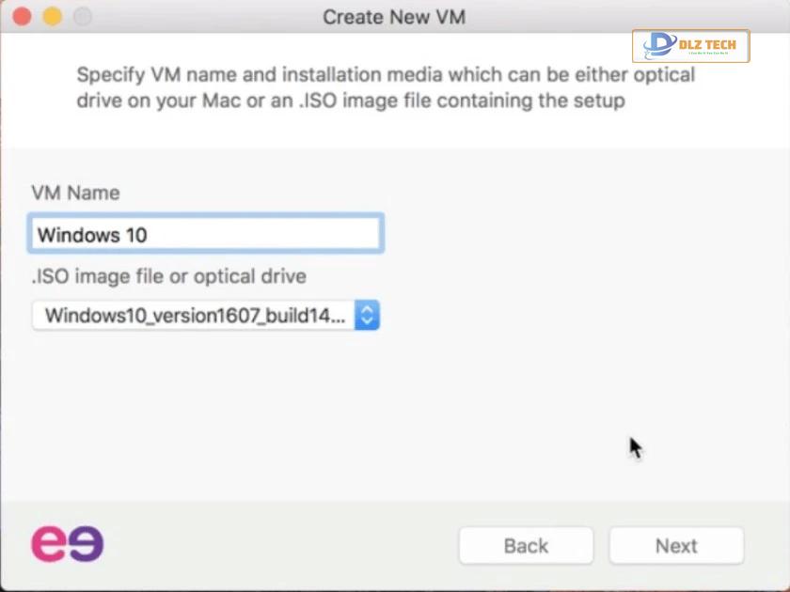Click the 'Create New VM' window title

pos(394,17)
